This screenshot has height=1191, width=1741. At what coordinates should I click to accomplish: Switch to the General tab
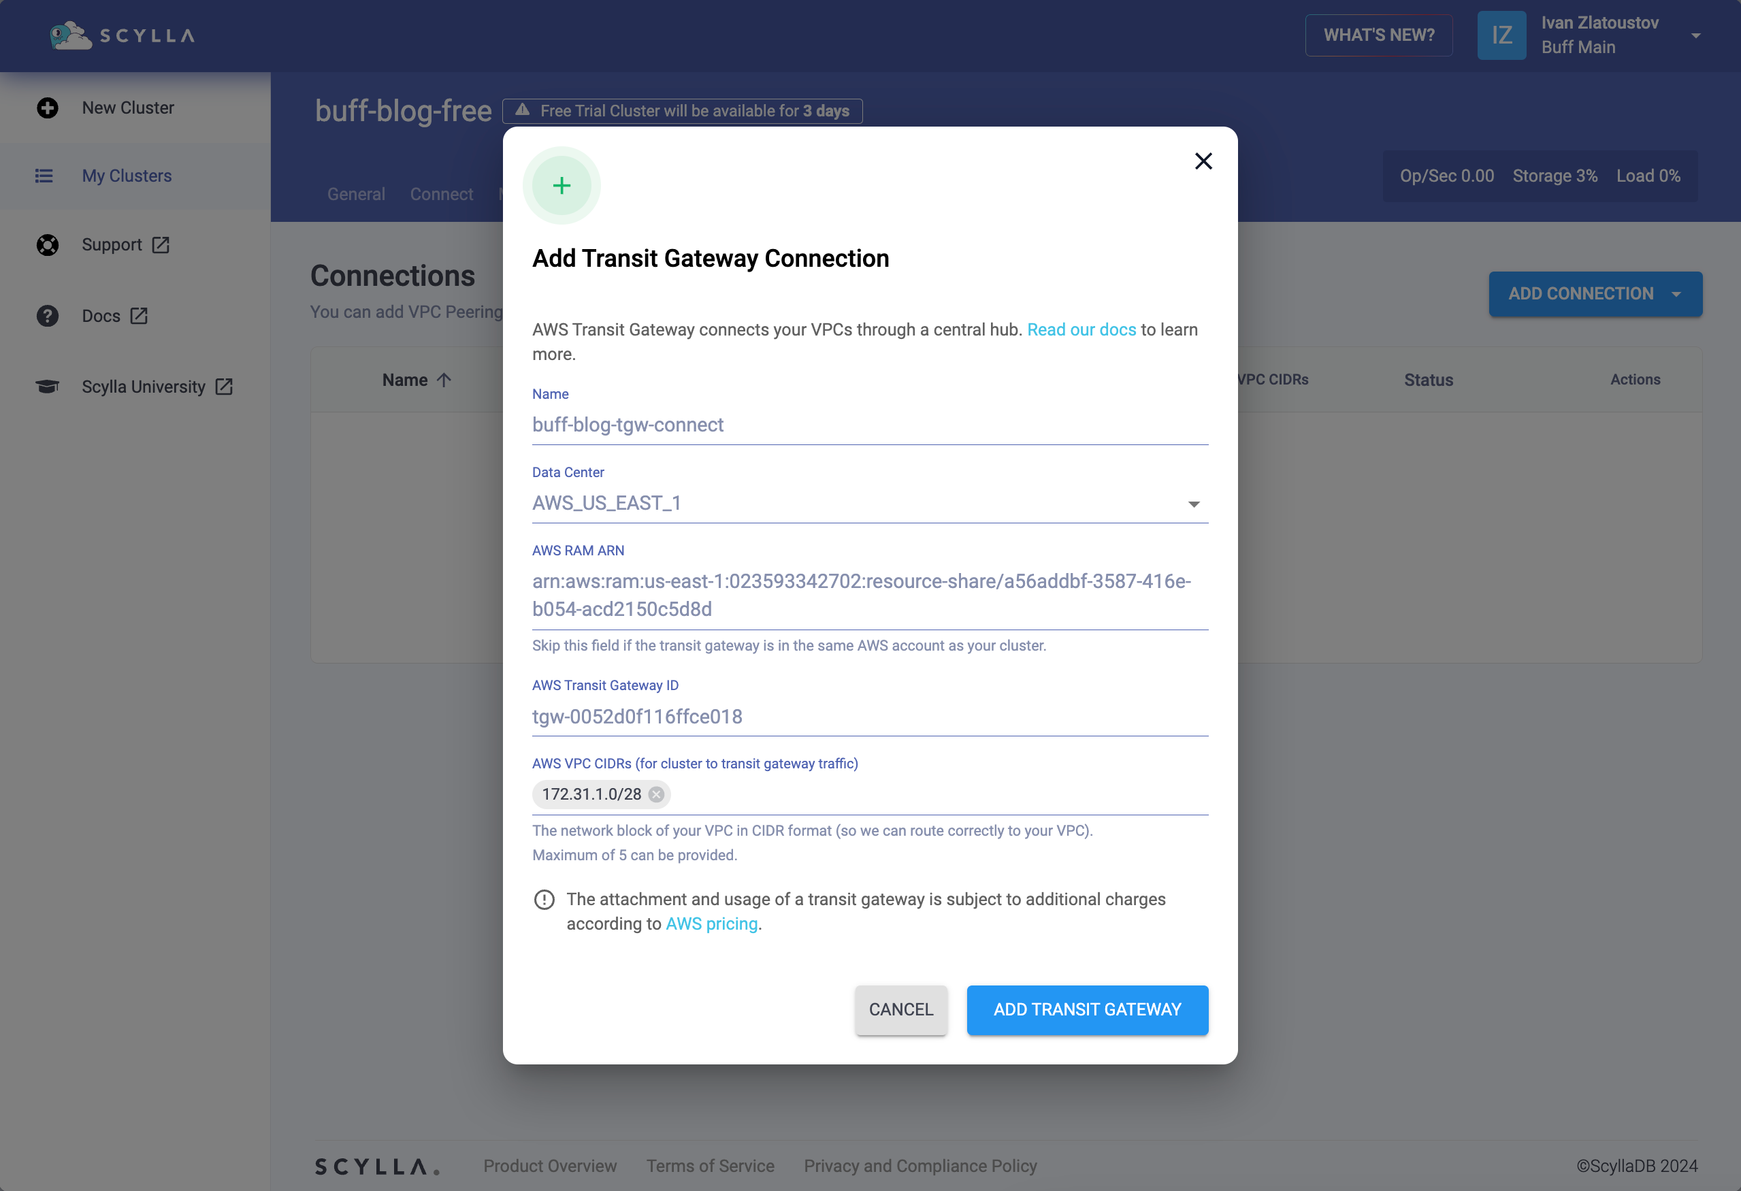coord(356,195)
